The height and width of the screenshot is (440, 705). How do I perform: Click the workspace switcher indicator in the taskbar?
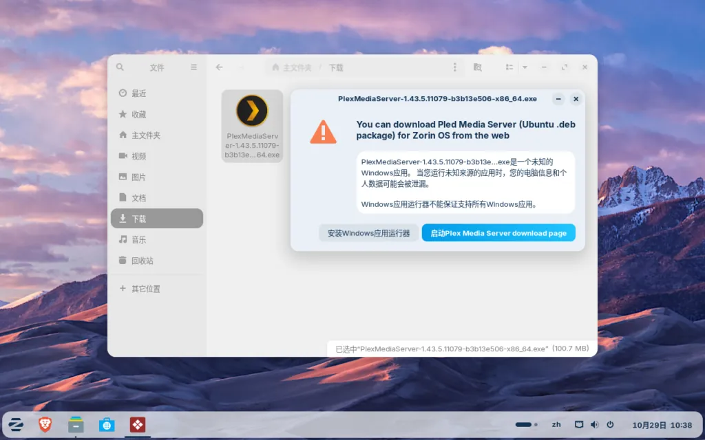(526, 424)
